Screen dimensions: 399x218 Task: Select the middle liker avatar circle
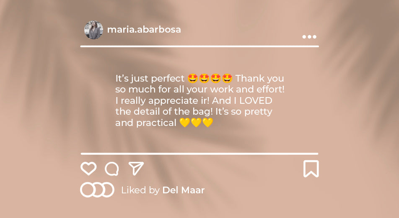98,190
